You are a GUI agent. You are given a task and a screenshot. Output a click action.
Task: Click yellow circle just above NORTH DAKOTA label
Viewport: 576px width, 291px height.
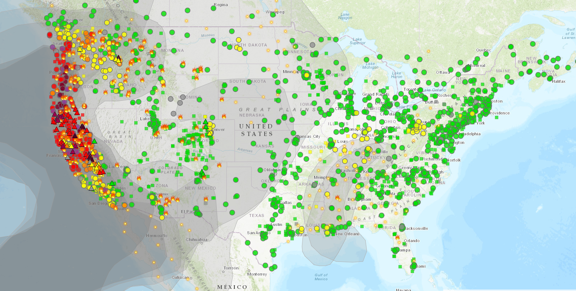click(238, 40)
